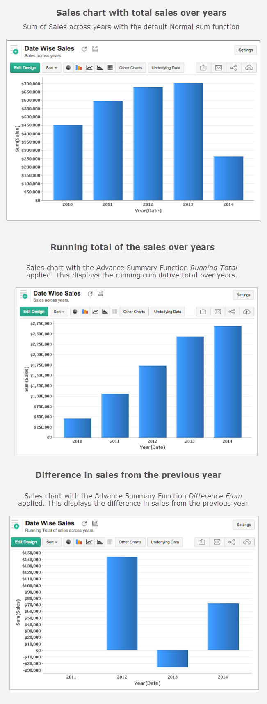Refresh the Date Wise Sales report
The height and width of the screenshot is (704, 267).
point(84,48)
